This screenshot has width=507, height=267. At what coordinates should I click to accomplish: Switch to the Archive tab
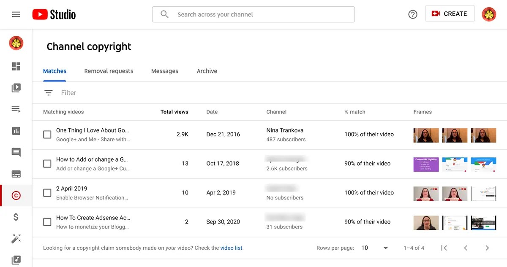coord(207,71)
